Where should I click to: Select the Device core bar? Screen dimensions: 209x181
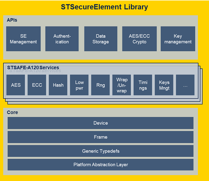[x=101, y=123]
